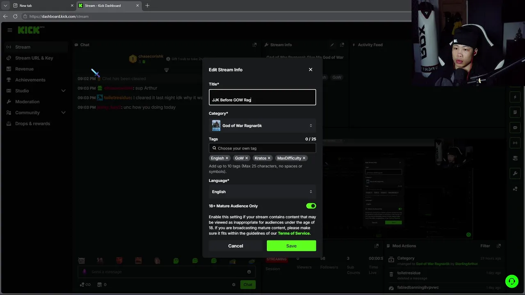Click the camera layout icon in right toolbar
525x295 pixels.
point(515,158)
